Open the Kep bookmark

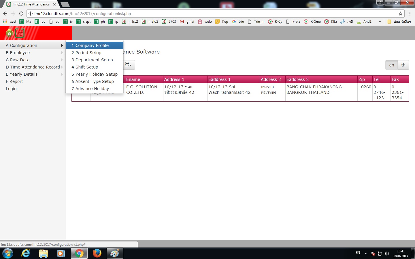(x=222, y=22)
